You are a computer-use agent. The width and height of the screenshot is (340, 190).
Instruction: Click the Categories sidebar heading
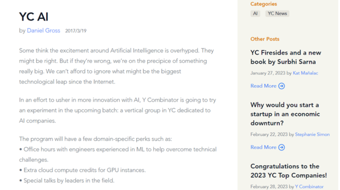[x=263, y=4]
